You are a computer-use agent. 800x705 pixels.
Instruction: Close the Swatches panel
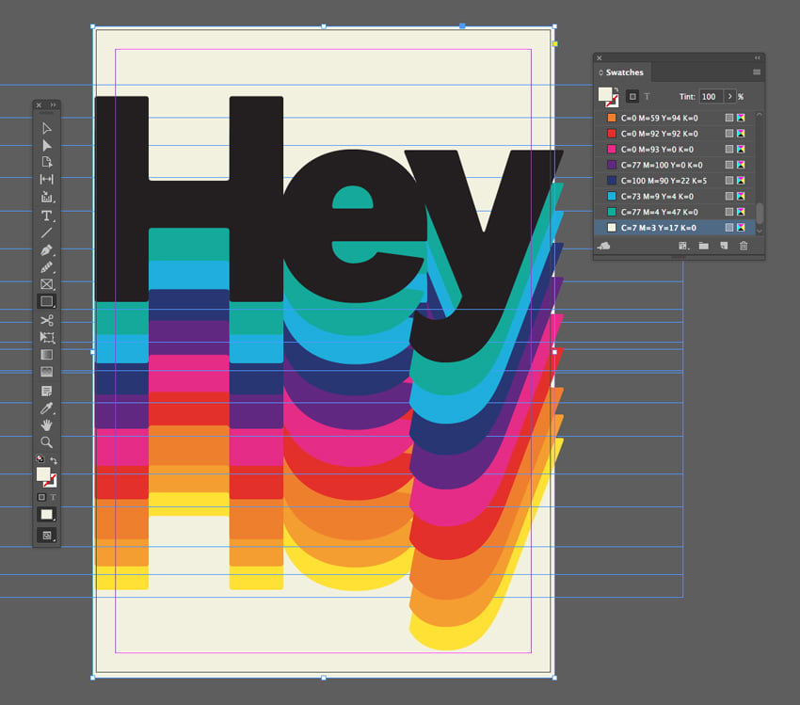600,58
